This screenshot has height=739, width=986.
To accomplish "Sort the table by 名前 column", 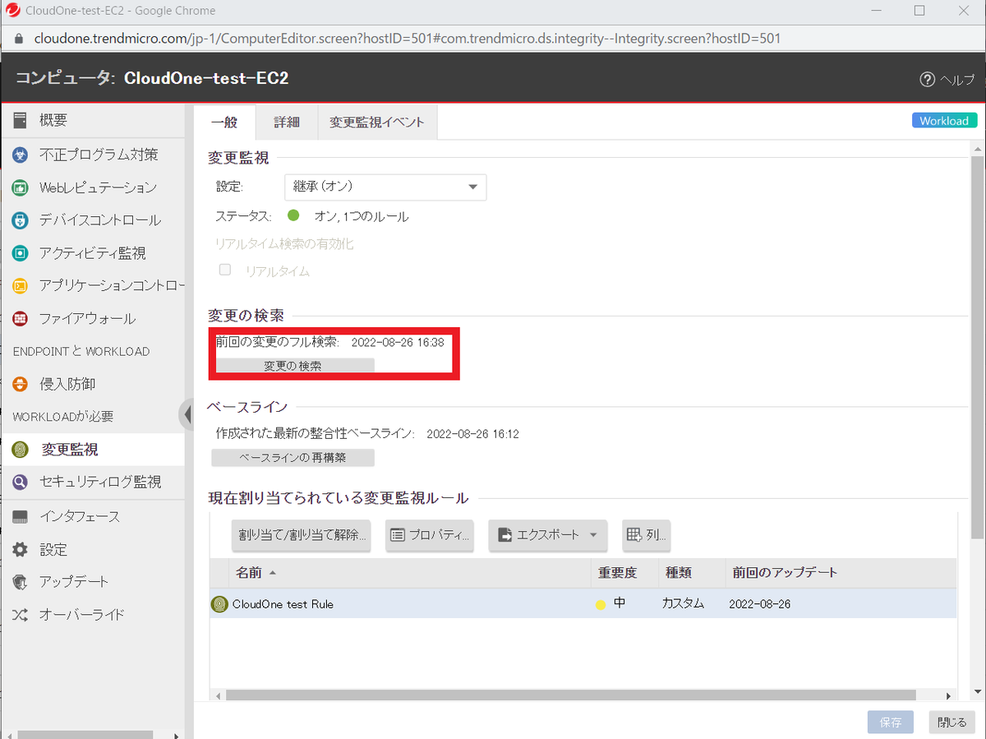I will [410, 573].
